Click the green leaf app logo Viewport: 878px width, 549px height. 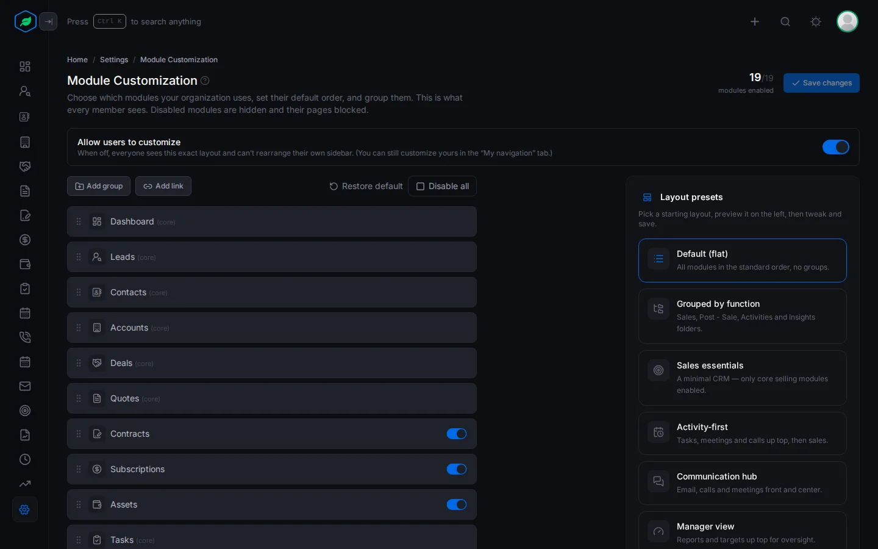click(x=26, y=21)
